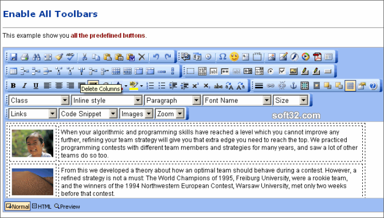384x218 pixels.
Task: Open Find with the binoculars icon
Action: click(x=36, y=57)
